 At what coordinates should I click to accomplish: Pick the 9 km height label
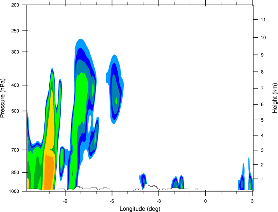262,55
